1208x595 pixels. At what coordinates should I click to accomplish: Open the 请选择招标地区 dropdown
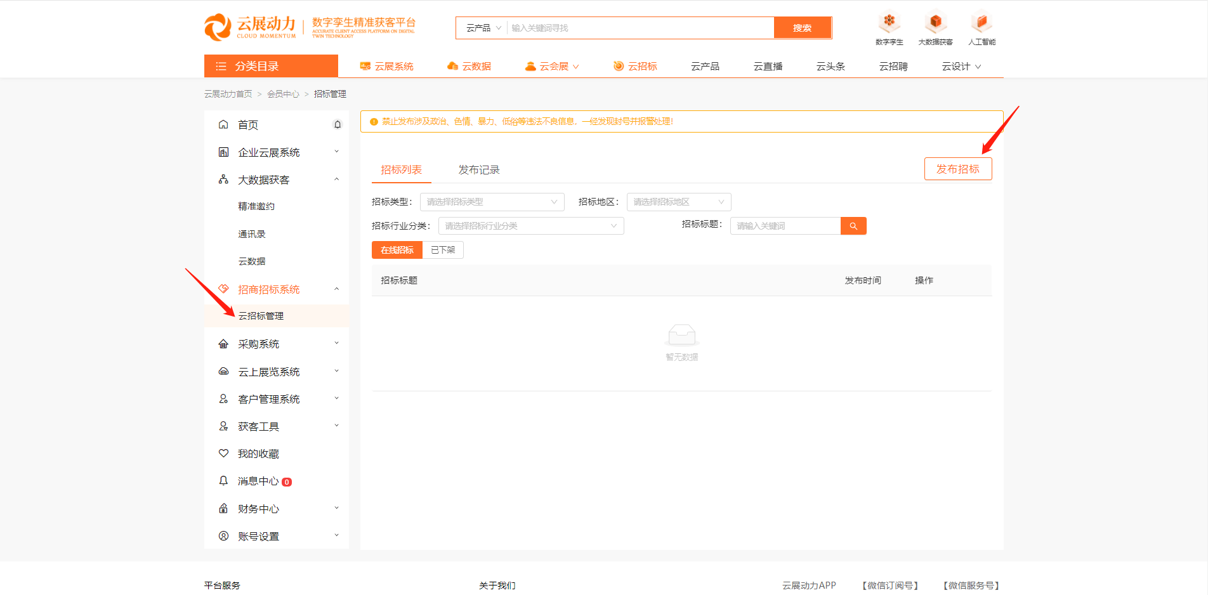pos(678,202)
